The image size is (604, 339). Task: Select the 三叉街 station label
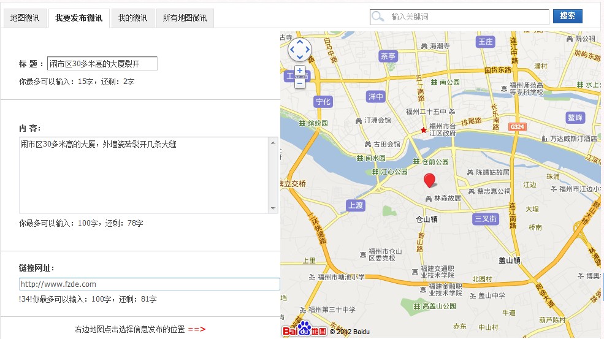tap(486, 219)
